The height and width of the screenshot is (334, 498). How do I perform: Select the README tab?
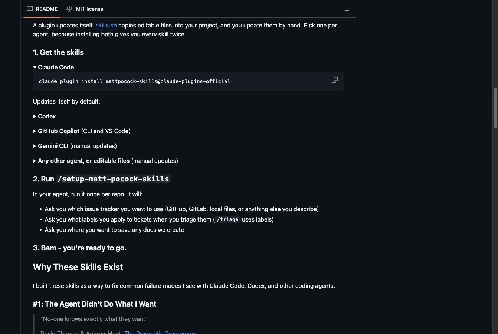(42, 9)
